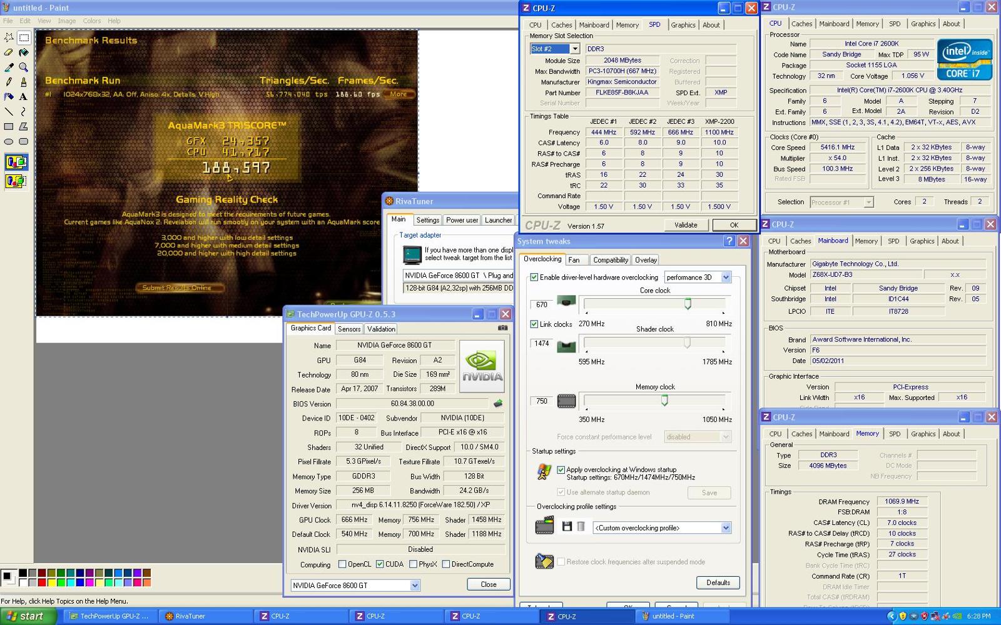Select the Free-Form Select tool in Paint
Screen dimensions: 1001x625
(x=9, y=37)
